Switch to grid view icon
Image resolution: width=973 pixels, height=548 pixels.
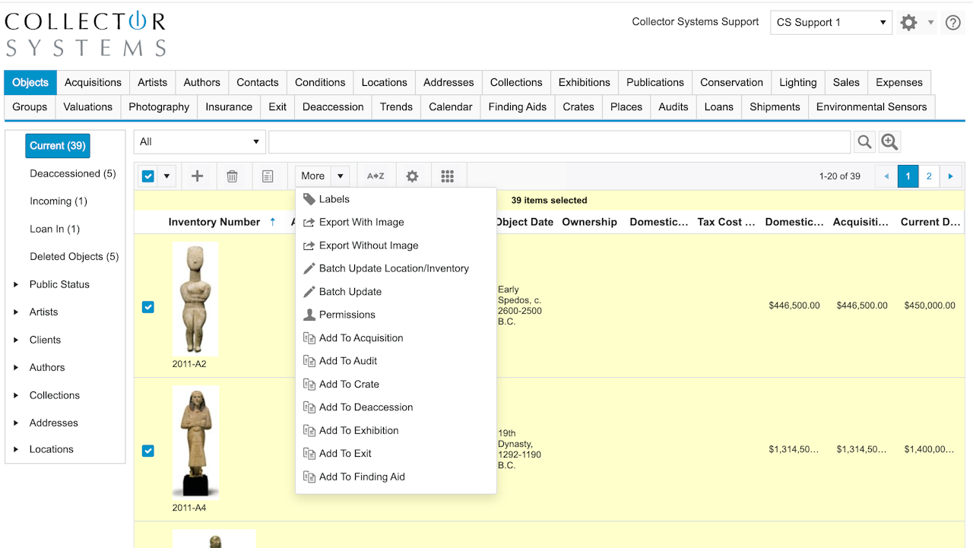coord(448,176)
